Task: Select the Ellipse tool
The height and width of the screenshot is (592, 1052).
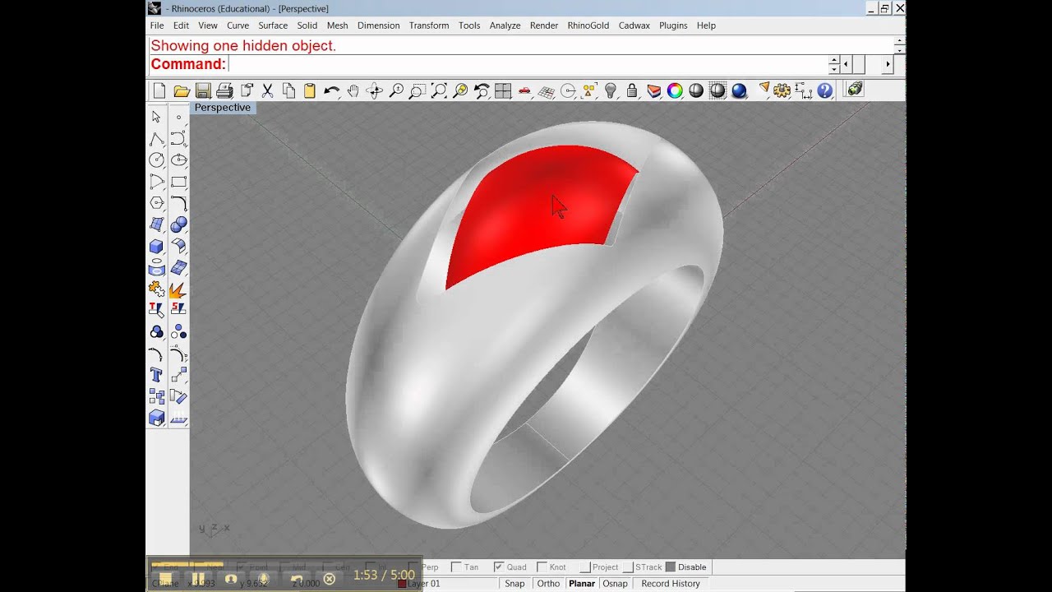Action: coord(178,160)
